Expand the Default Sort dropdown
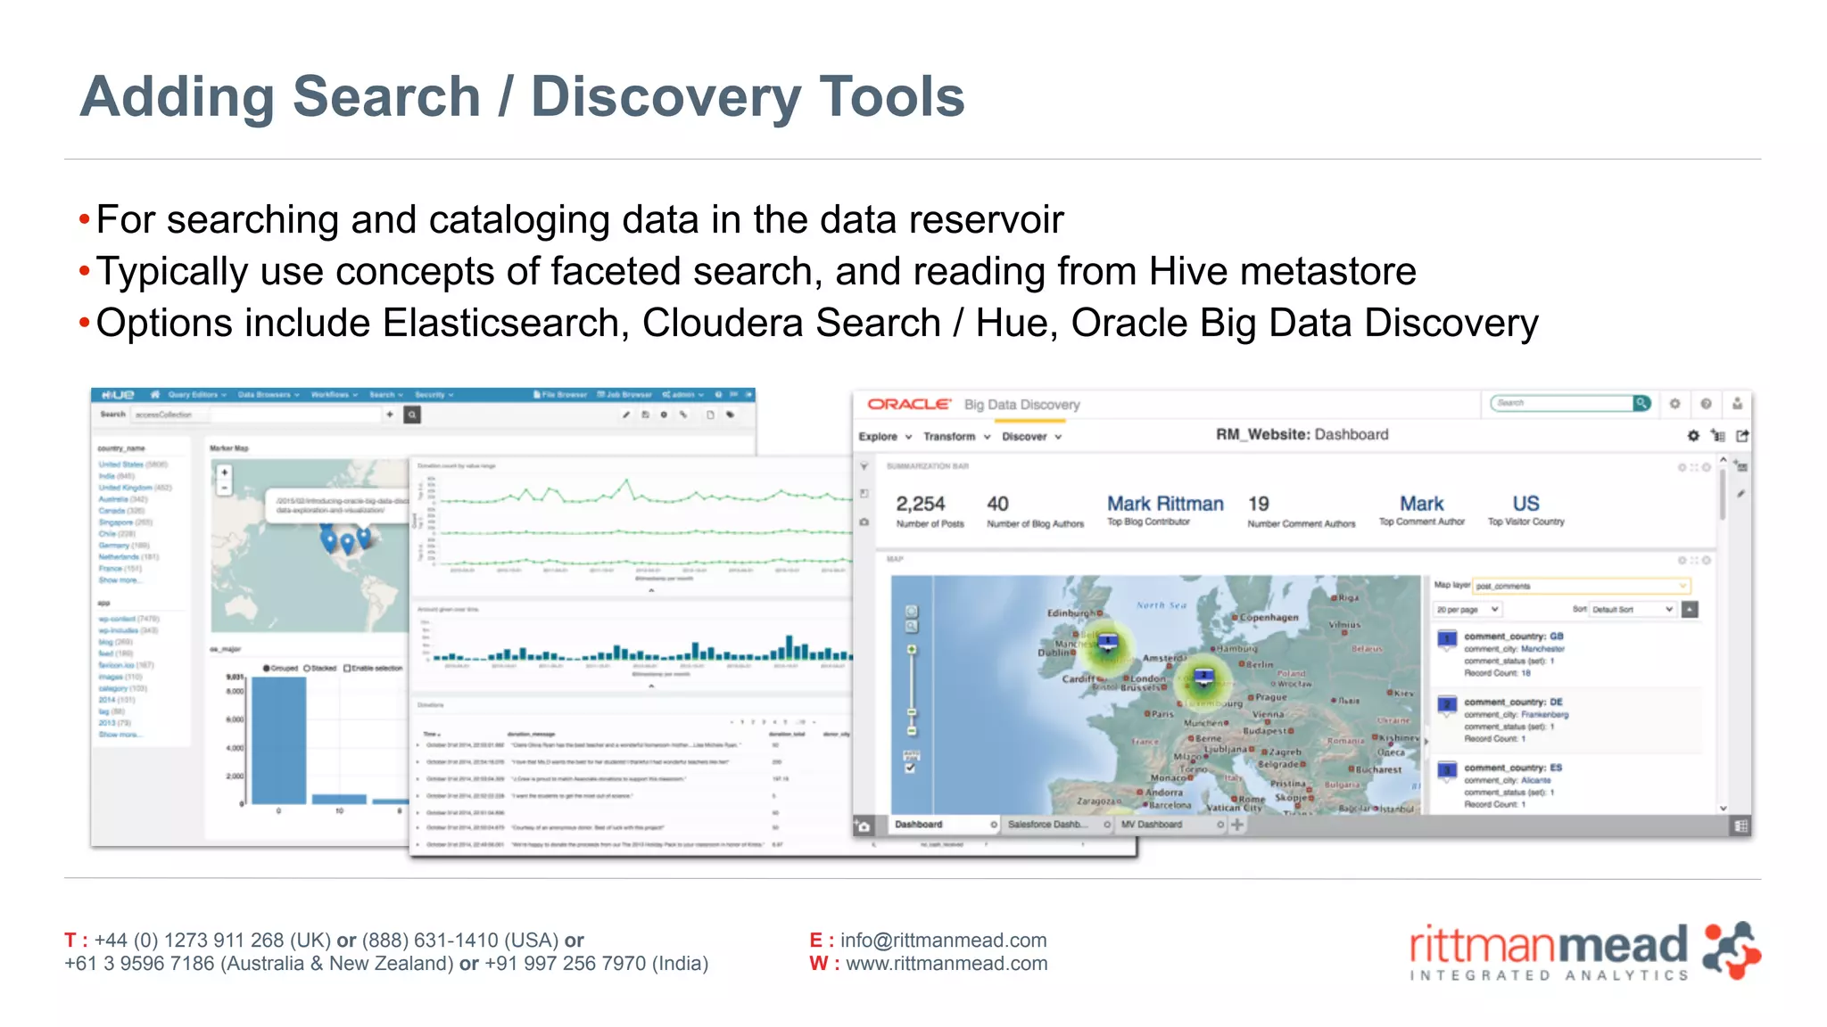This screenshot has height=1027, width=1827. (x=1632, y=609)
